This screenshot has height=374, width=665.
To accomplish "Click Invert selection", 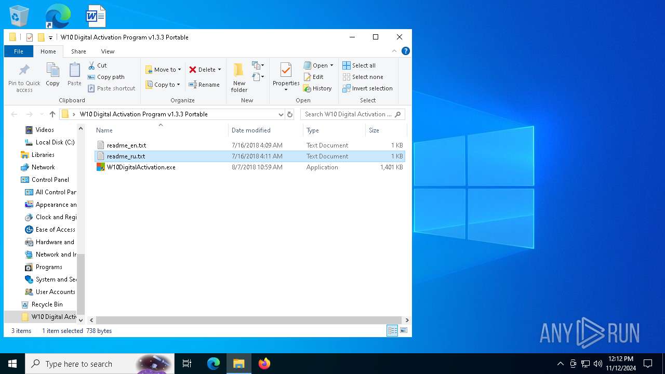I will pyautogui.click(x=367, y=88).
